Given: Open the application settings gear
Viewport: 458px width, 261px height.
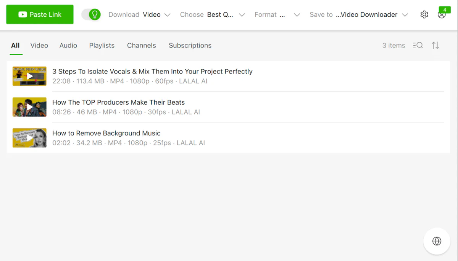Looking at the screenshot, I should [x=424, y=14].
